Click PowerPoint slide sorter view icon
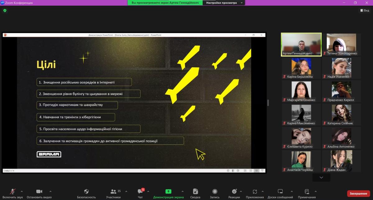Screen dimensions: 373x200 [251, 170]
